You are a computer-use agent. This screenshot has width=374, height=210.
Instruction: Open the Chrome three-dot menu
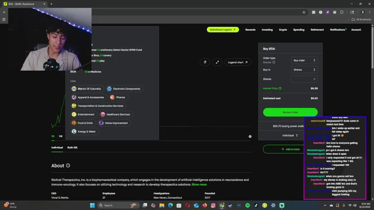370,12
